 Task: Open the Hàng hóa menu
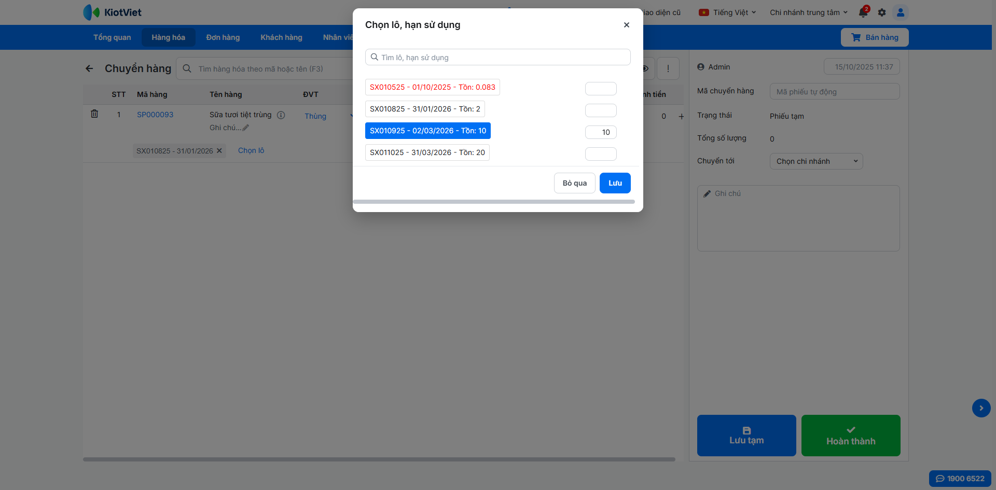coord(169,37)
